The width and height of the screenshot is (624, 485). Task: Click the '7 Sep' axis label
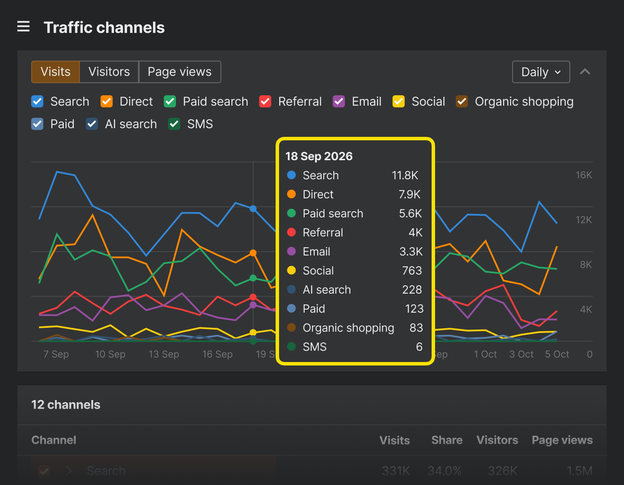click(x=56, y=354)
